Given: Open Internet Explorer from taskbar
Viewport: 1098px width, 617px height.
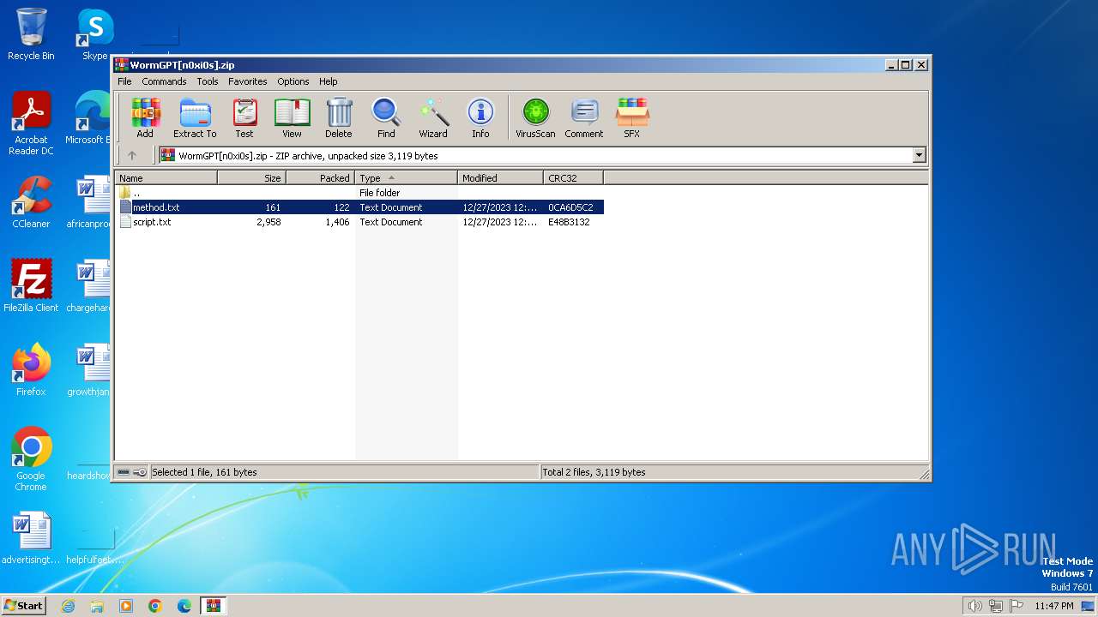Looking at the screenshot, I should point(68,606).
